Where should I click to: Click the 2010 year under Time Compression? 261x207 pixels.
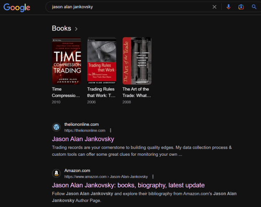56,102
